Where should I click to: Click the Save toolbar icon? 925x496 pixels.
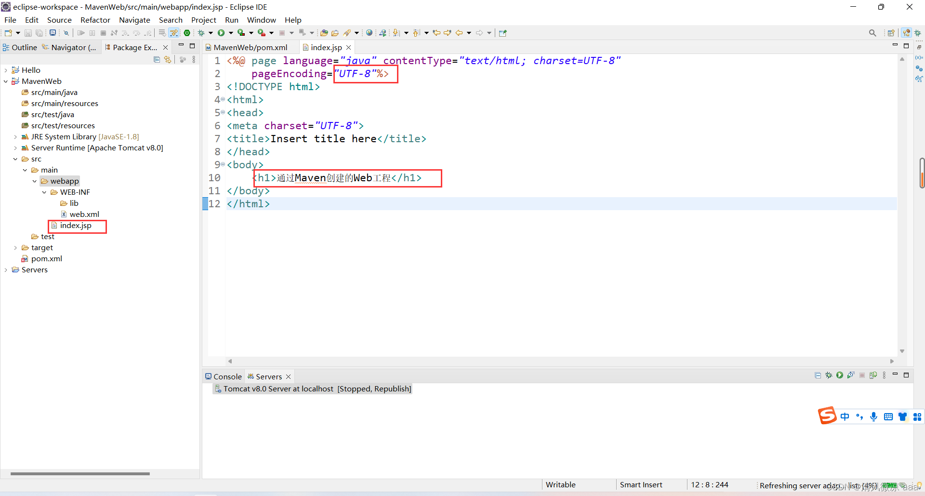point(28,33)
